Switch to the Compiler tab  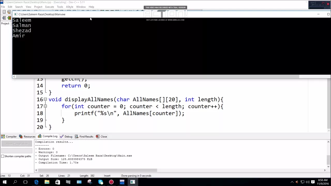coord(9,136)
